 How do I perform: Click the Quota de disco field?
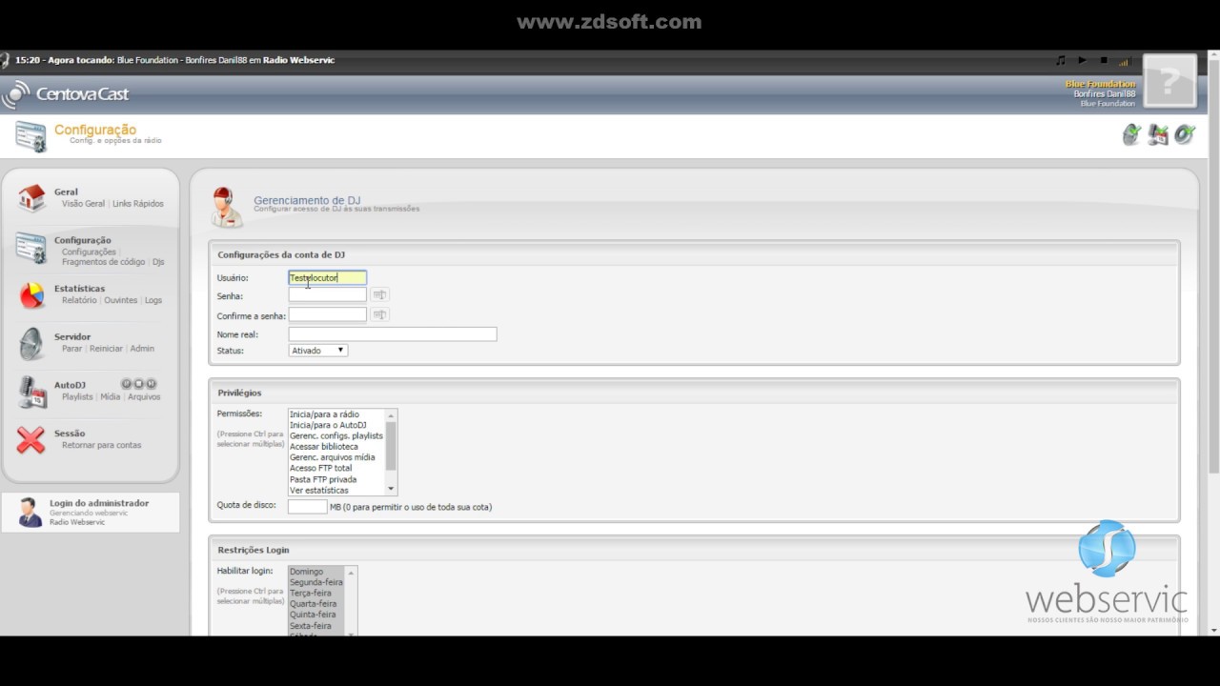[x=308, y=507]
